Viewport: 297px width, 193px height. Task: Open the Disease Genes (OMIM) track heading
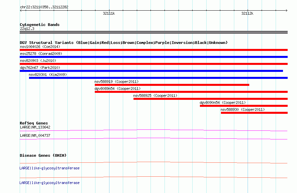tap(43, 155)
